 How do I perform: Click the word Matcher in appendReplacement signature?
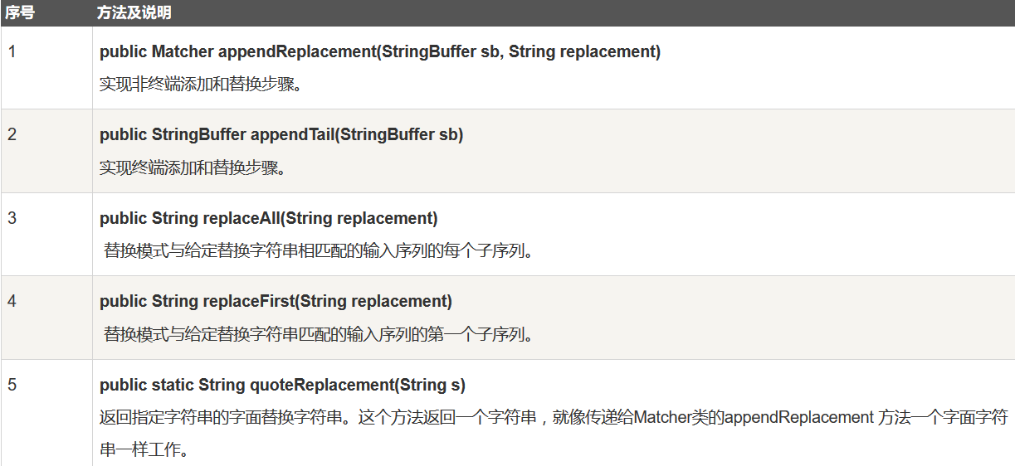pyautogui.click(x=182, y=51)
